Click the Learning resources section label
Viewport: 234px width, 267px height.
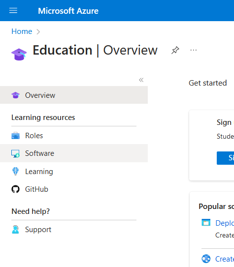(43, 118)
